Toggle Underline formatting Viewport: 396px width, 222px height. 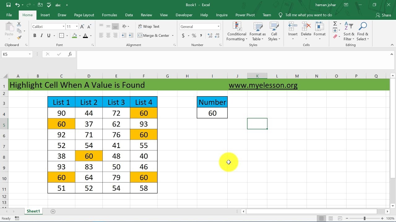[x=49, y=36]
